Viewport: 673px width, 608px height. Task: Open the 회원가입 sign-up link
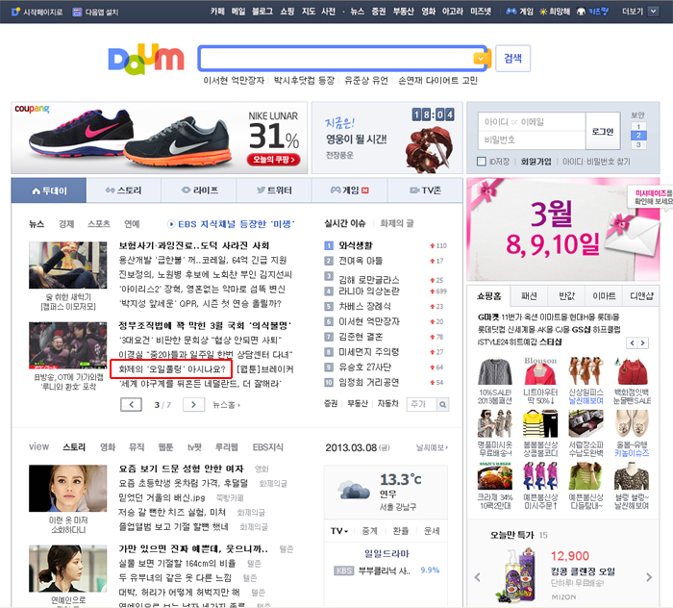(x=536, y=162)
